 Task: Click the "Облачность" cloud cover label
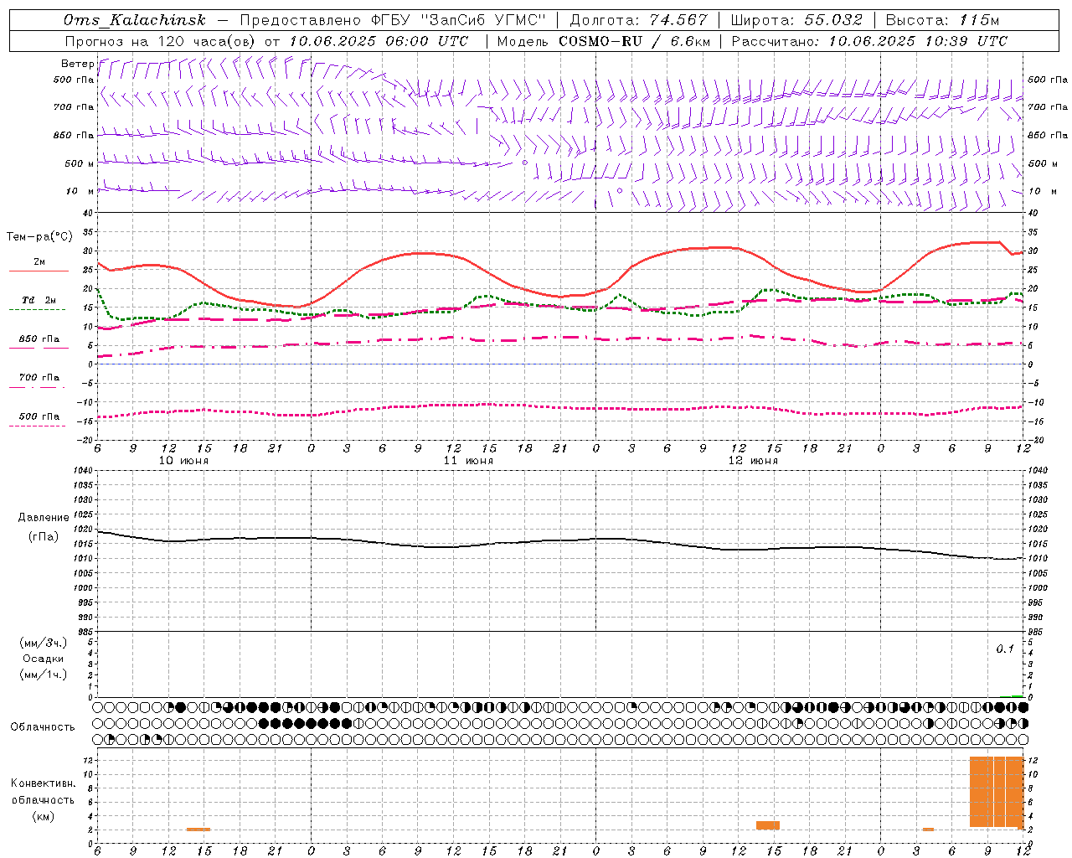point(43,727)
